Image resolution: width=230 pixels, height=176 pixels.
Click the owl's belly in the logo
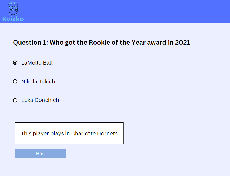pyautogui.click(x=13, y=12)
